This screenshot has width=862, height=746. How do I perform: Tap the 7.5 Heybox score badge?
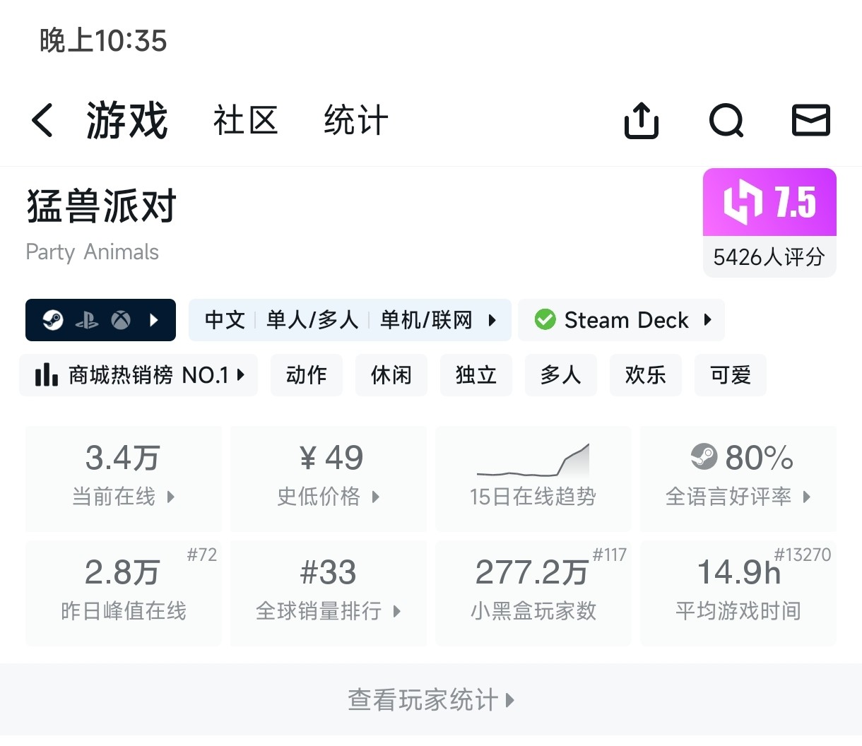pyautogui.click(x=769, y=202)
